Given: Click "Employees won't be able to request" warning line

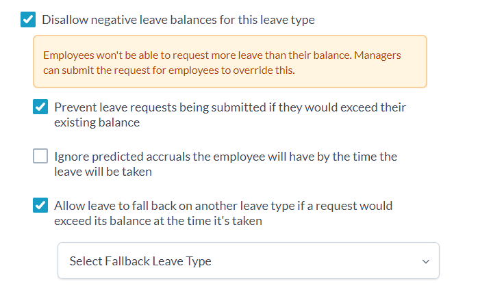Looking at the screenshot, I should [222, 55].
